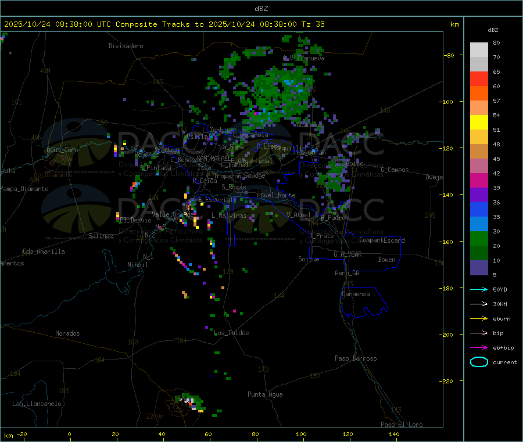
Task: Click the Pampa_Diamante map label
Action: (x=24, y=189)
